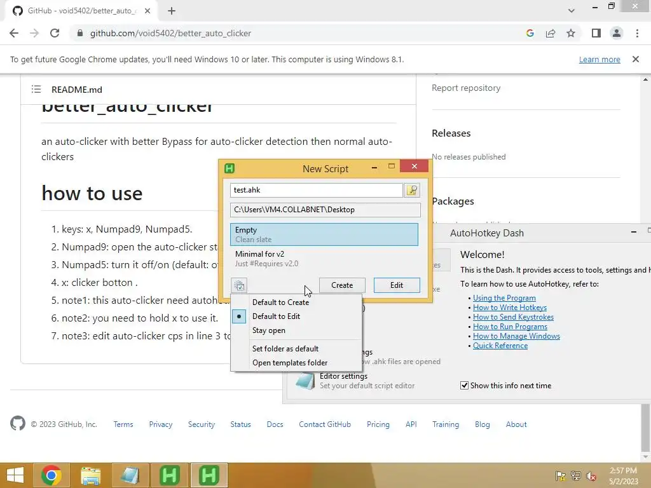
Task: Click the notepad editor icon in taskbar
Action: coord(130,475)
